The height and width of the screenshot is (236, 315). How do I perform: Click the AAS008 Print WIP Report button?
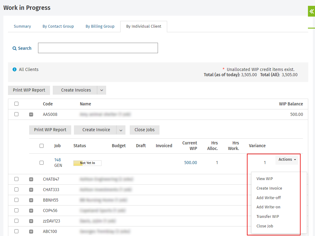(x=50, y=130)
